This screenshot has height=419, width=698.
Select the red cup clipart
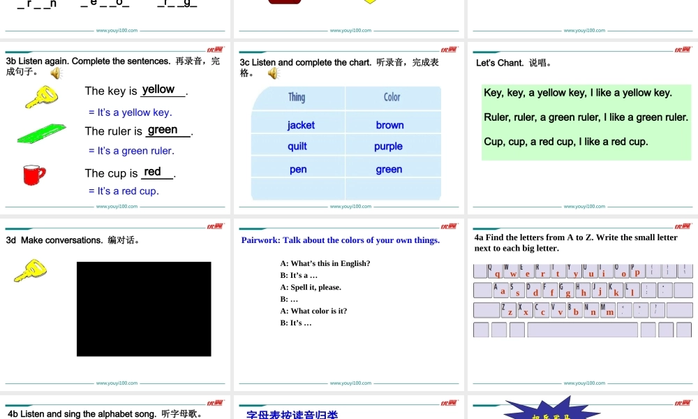pos(34,175)
